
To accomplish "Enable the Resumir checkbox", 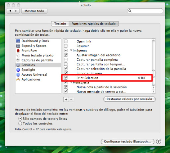I will point(66,46).
